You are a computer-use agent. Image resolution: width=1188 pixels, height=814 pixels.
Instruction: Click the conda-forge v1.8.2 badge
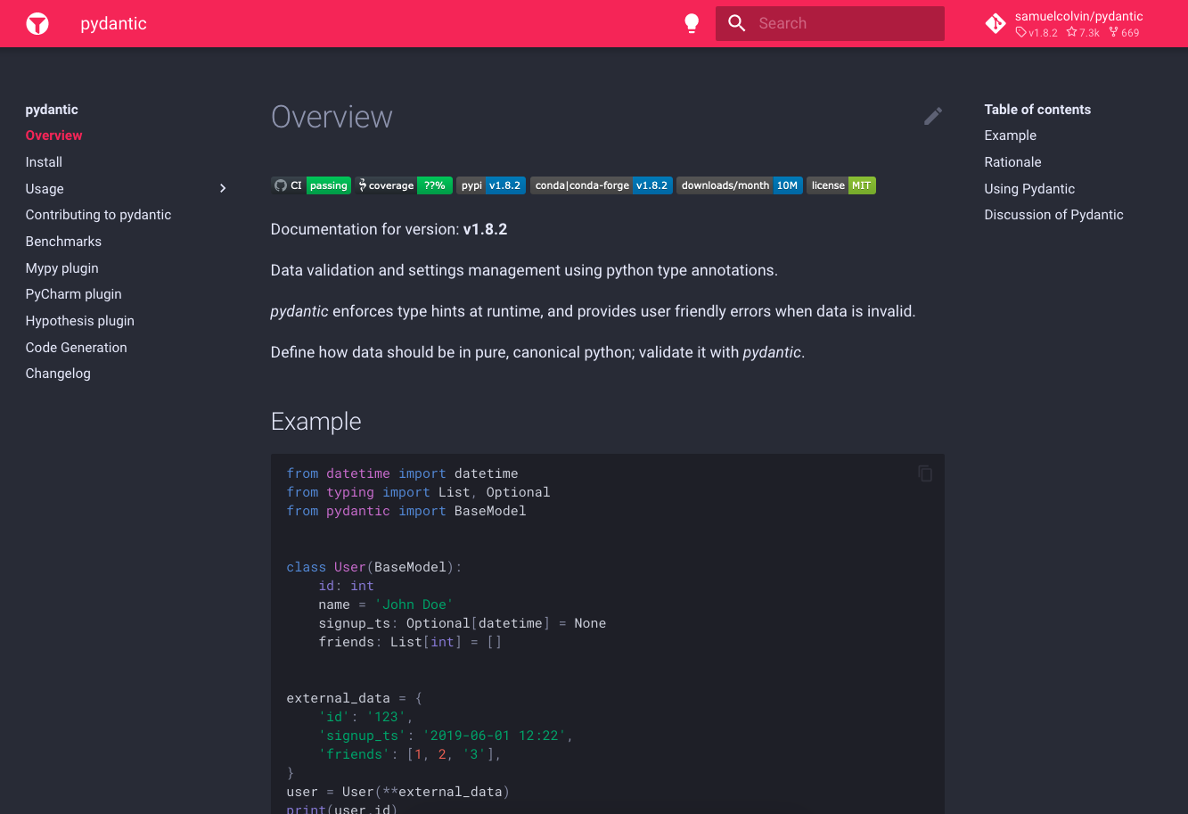[x=602, y=185]
